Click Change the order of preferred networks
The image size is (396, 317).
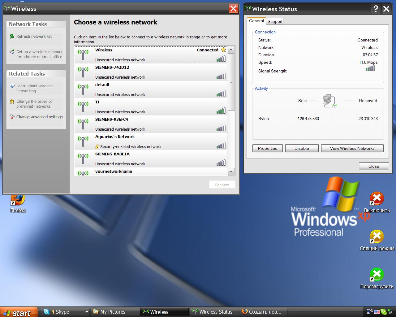coord(34,104)
